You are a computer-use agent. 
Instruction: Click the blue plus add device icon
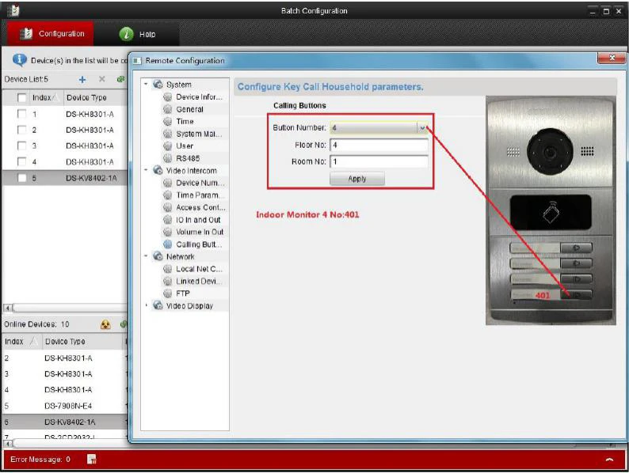[x=82, y=80]
